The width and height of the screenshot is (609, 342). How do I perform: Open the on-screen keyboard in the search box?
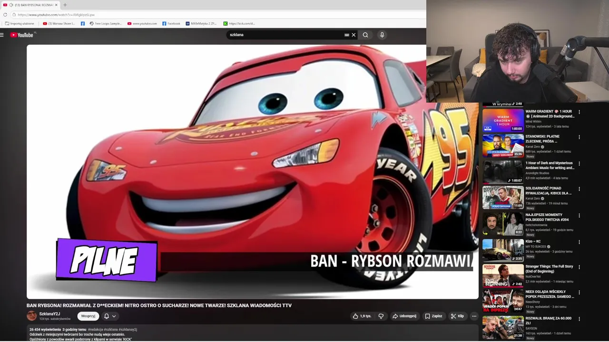(347, 35)
